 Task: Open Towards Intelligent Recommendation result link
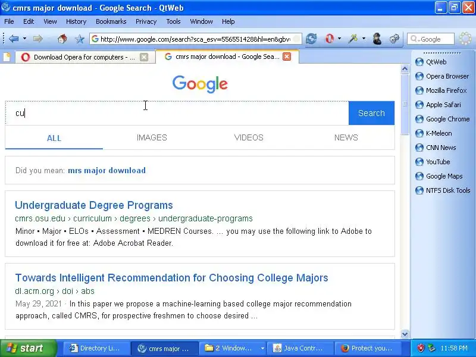coord(171,278)
